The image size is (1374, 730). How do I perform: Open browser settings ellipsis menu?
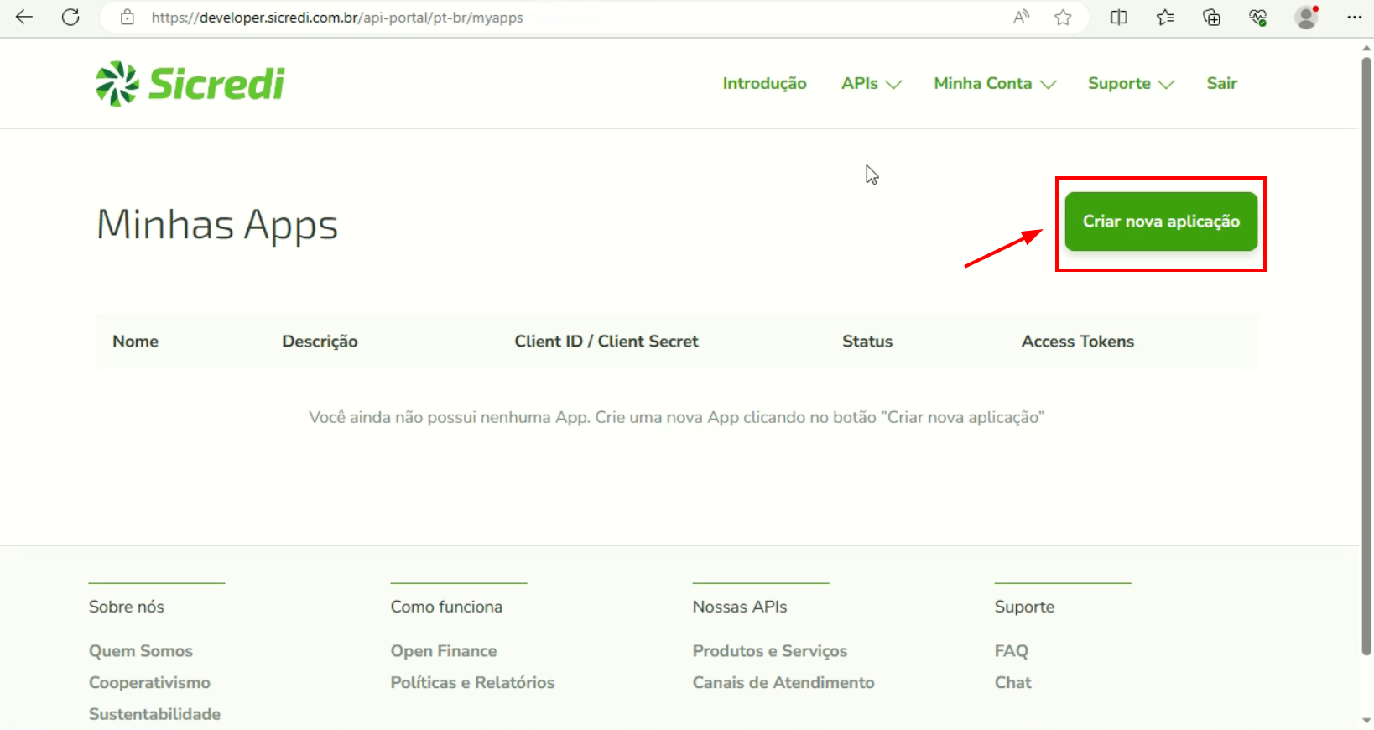(x=1354, y=18)
